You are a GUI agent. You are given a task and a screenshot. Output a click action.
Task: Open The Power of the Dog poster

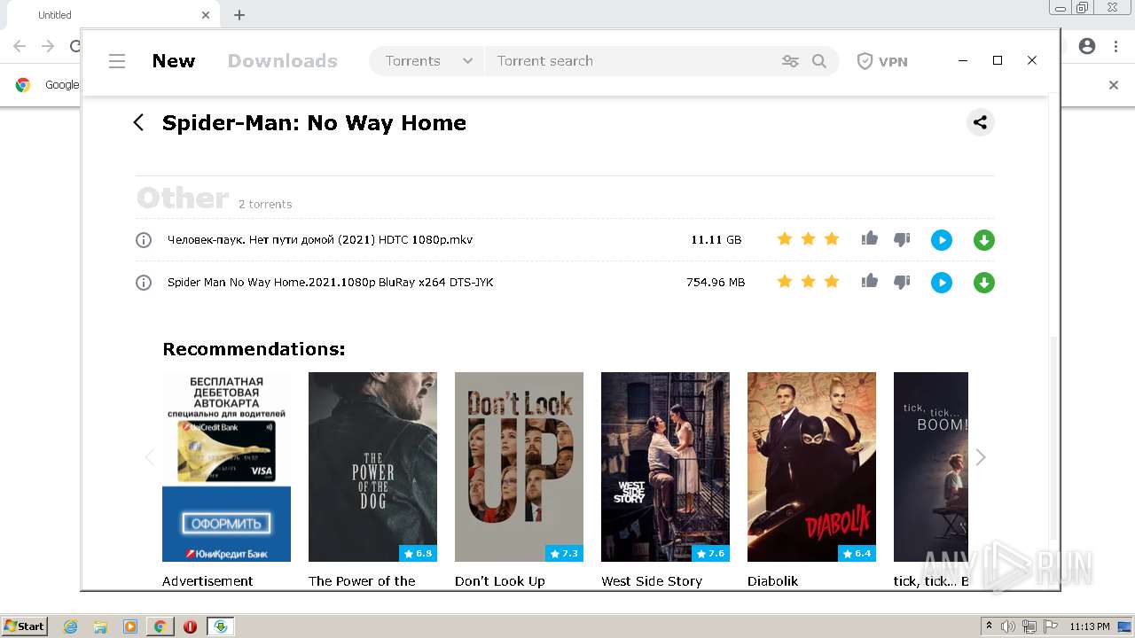tap(372, 467)
